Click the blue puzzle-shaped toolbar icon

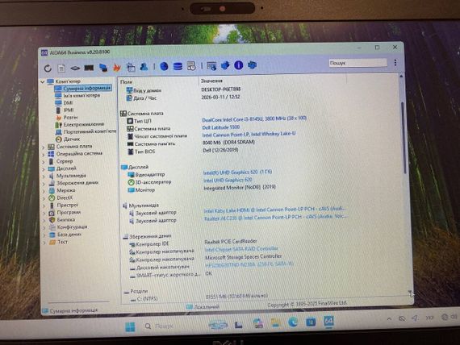225,65
